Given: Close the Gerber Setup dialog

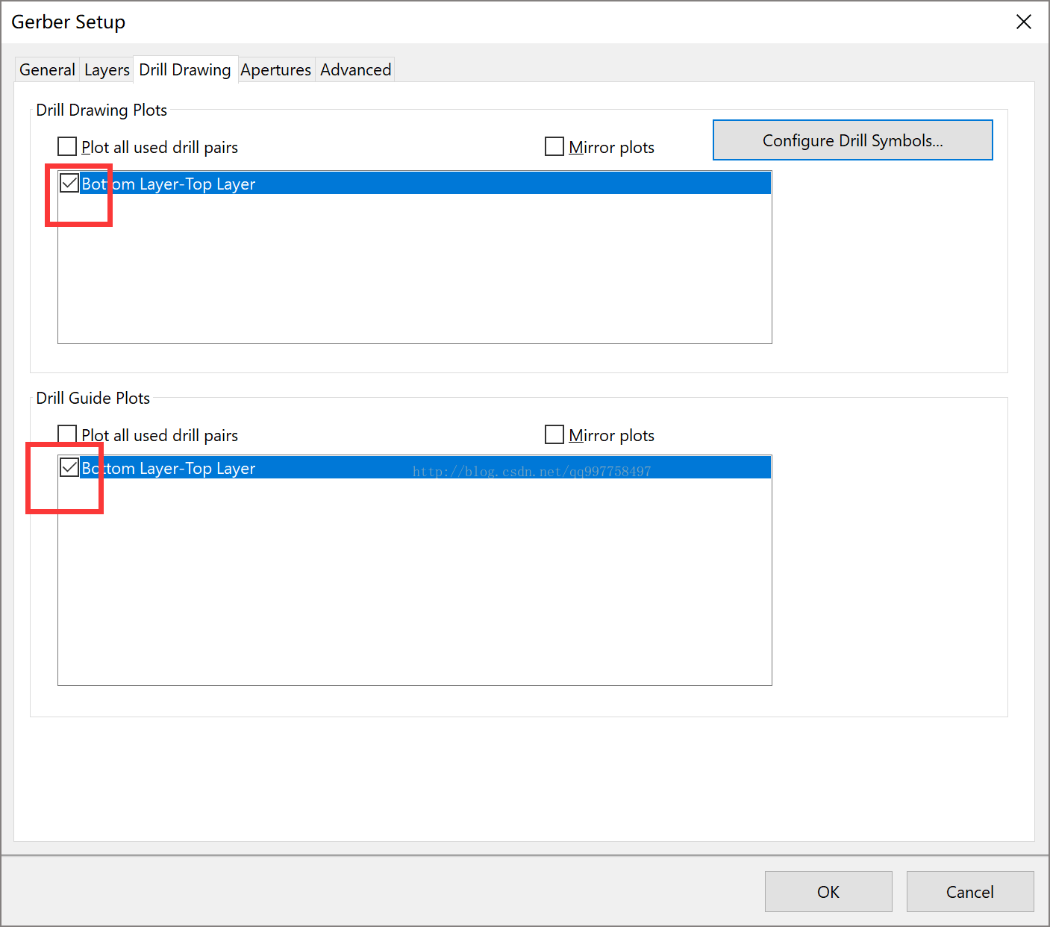Looking at the screenshot, I should pos(1024,22).
